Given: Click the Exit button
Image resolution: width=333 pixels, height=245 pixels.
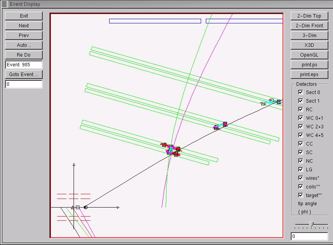Looking at the screenshot, I should (24, 16).
